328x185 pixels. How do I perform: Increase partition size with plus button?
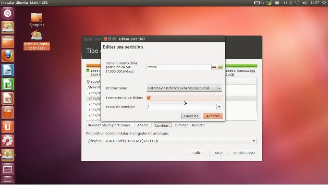(219, 67)
